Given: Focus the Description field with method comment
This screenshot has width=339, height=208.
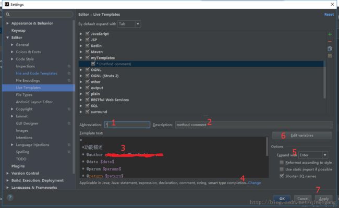Looking at the screenshot, I should tap(253, 125).
